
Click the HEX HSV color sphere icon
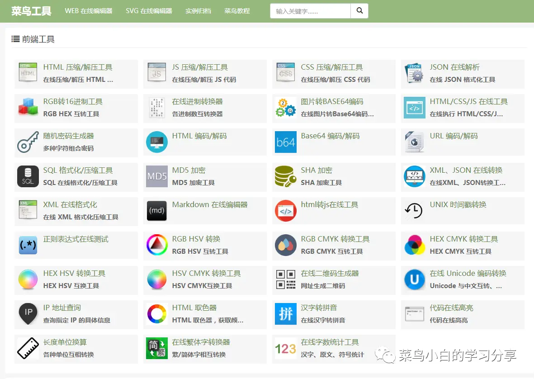[28, 280]
